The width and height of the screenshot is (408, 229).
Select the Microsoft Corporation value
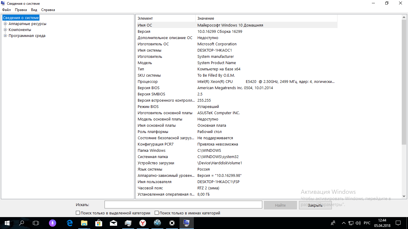217,44
